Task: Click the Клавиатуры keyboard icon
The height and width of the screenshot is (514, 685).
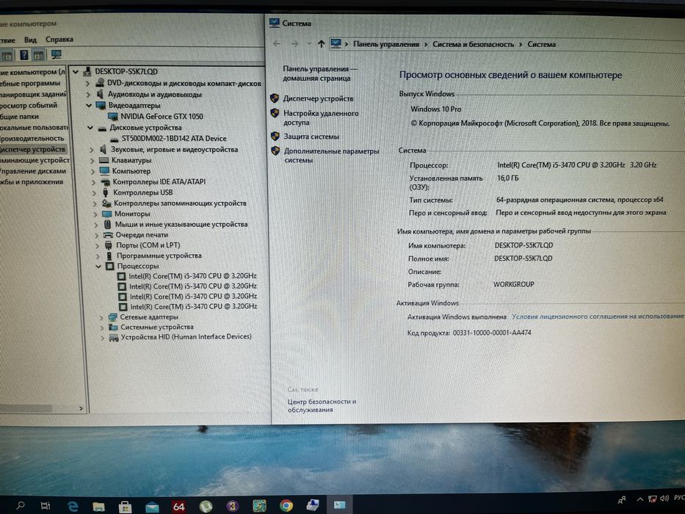Action: point(104,160)
